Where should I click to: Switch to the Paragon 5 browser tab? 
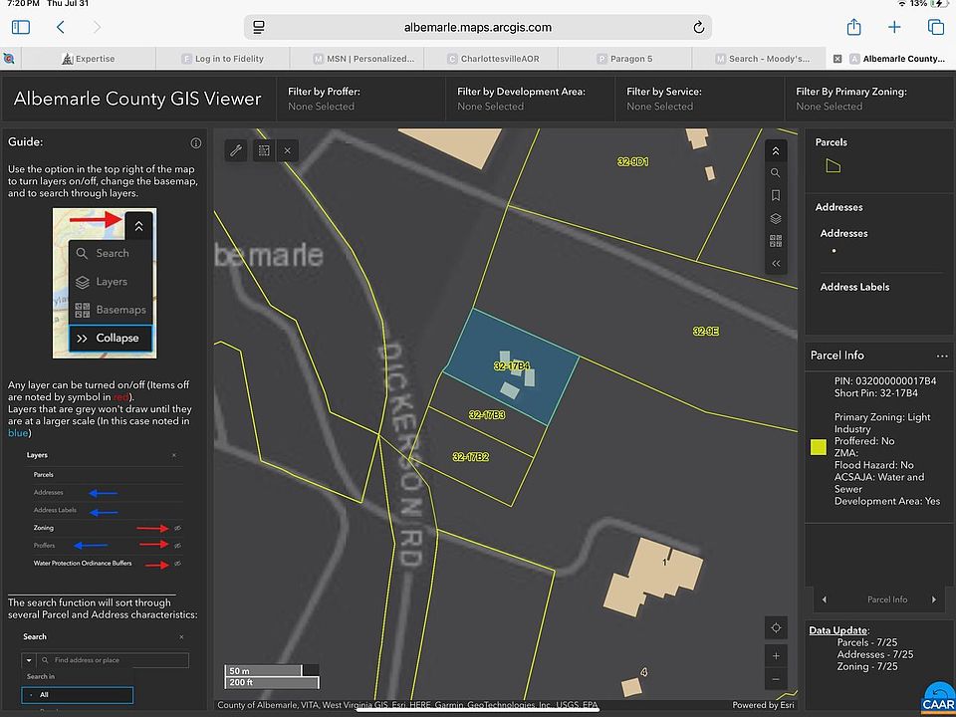point(625,59)
